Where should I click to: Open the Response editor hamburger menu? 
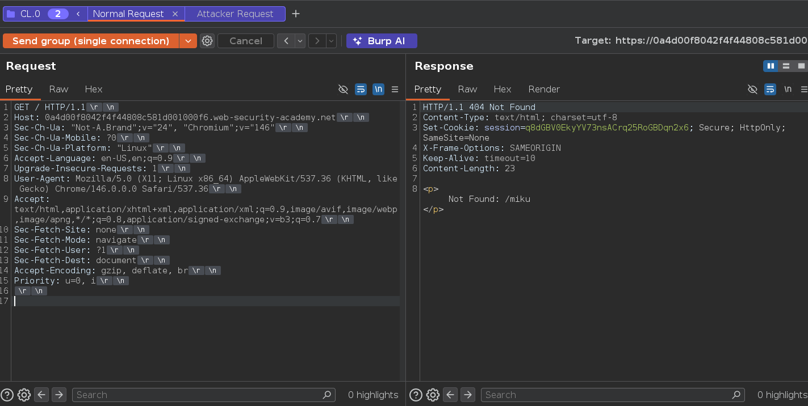[804, 89]
